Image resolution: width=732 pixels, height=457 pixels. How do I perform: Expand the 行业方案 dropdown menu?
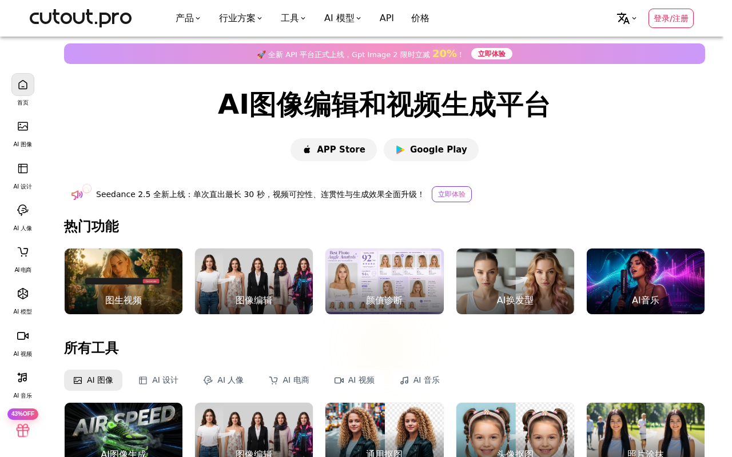coord(241,18)
